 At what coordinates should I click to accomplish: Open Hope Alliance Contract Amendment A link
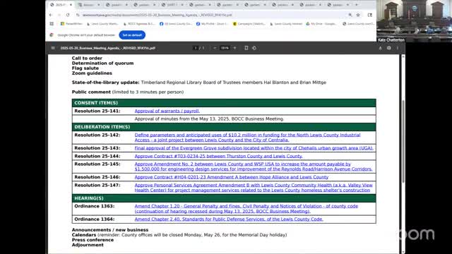point(232,177)
